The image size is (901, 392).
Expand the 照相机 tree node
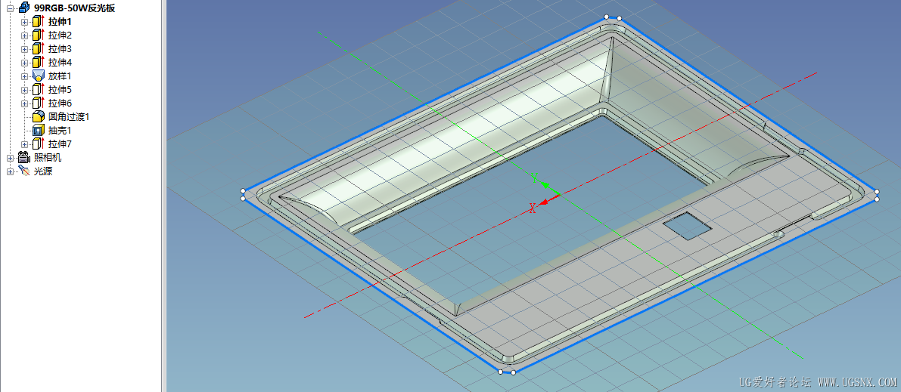pos(10,158)
